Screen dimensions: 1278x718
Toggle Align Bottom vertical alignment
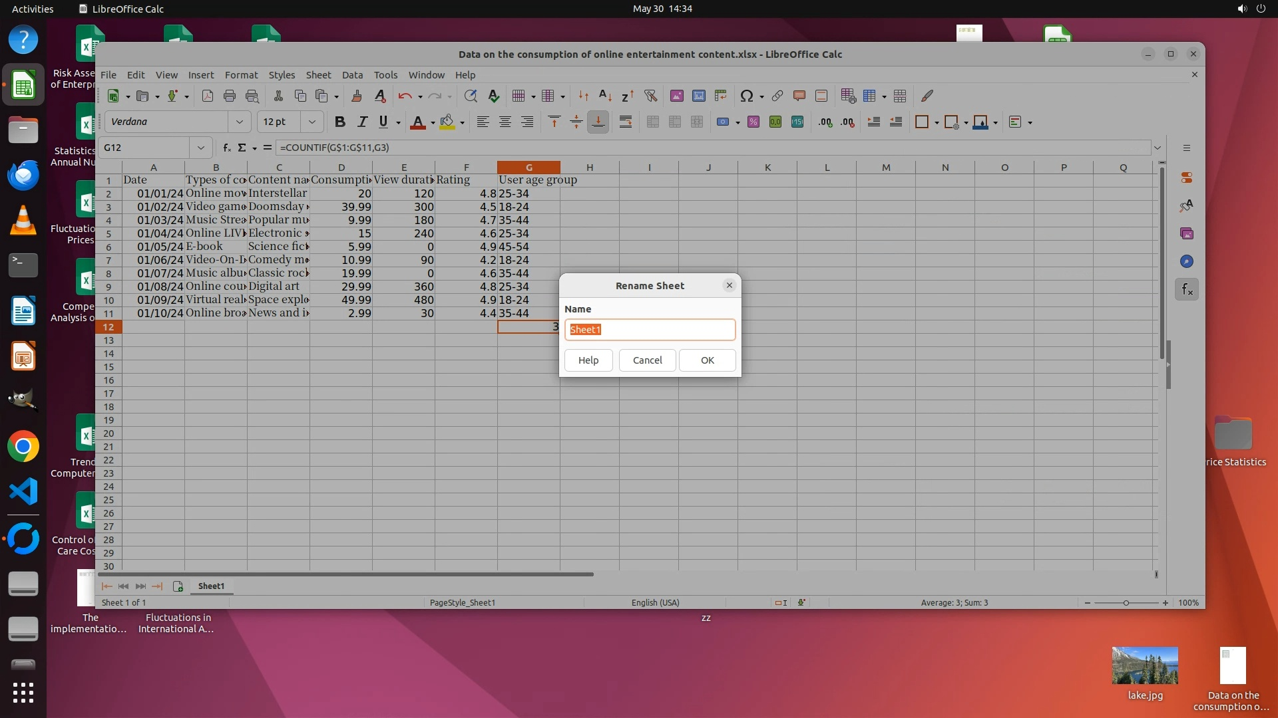(x=598, y=122)
